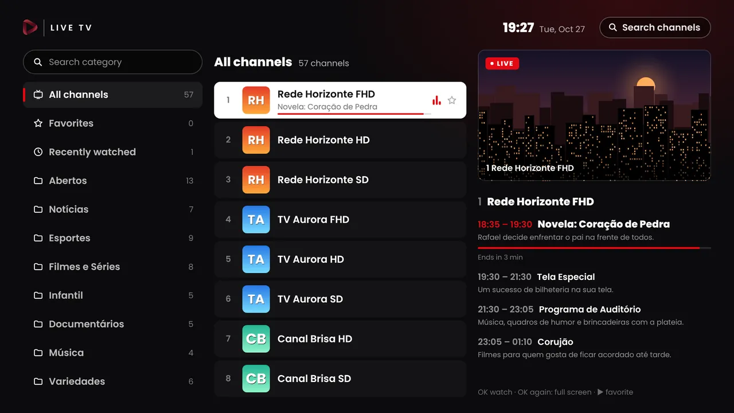
Task: Open the Documentários category
Action: tap(112, 324)
